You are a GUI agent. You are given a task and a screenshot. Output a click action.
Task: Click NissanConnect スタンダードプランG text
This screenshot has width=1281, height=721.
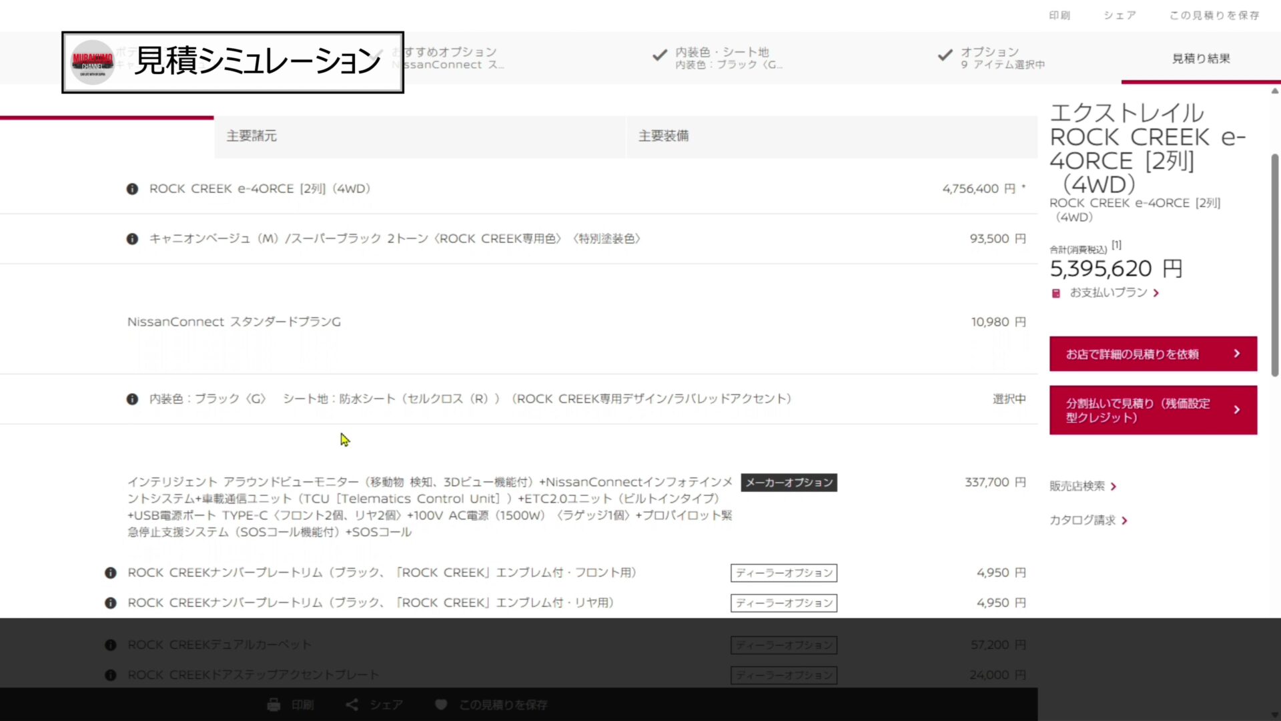click(234, 322)
